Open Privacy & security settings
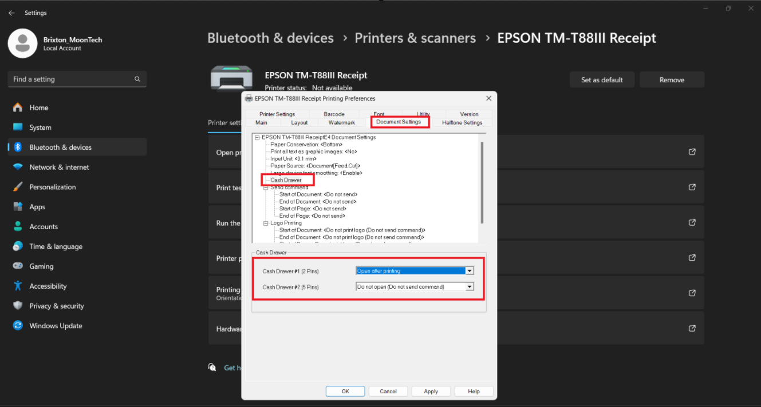The image size is (761, 407). tap(56, 306)
